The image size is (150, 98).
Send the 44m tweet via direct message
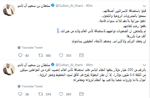coord(81,94)
